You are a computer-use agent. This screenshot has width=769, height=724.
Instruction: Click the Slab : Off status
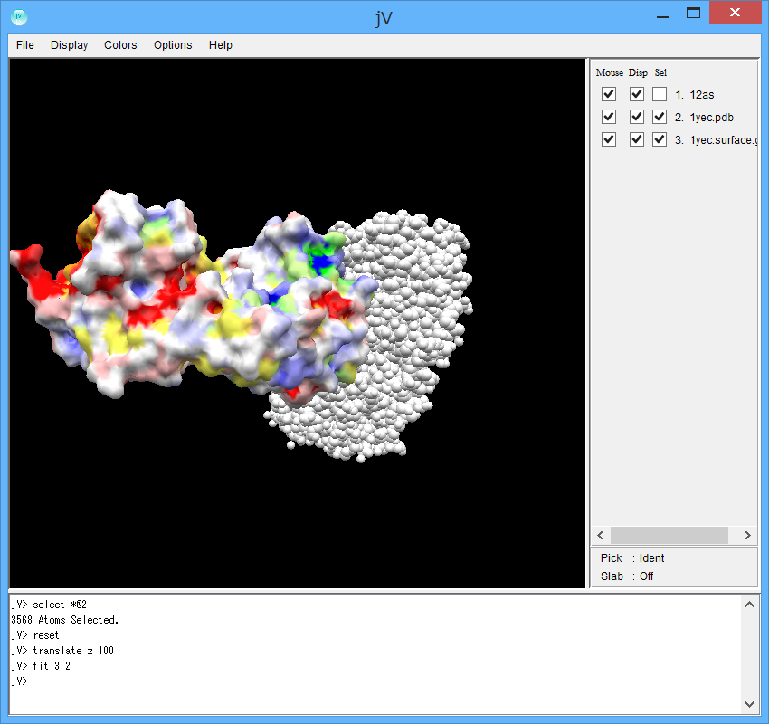click(x=627, y=576)
